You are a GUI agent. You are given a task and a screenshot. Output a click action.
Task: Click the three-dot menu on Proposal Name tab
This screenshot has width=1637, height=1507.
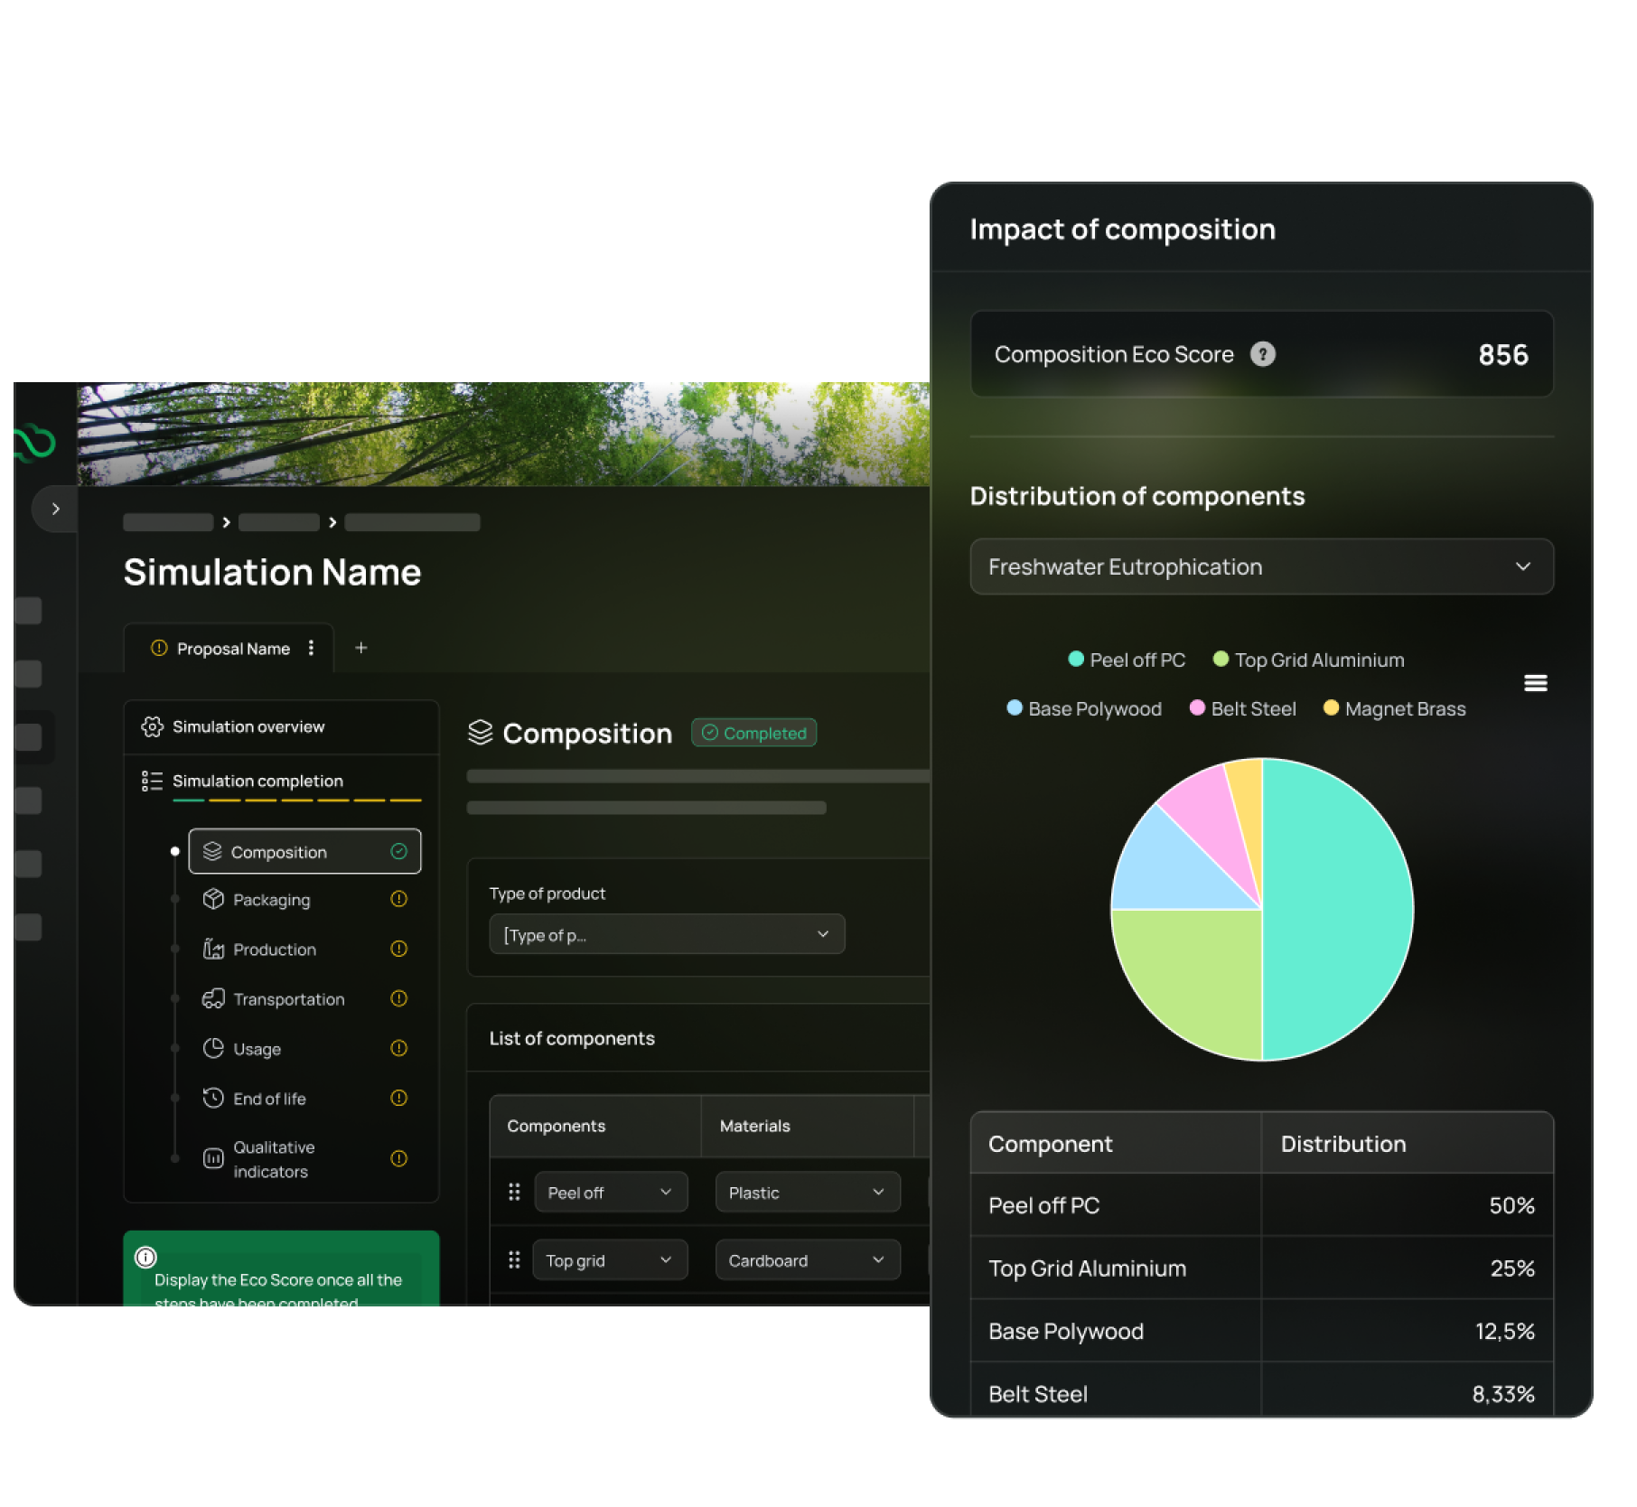click(x=311, y=648)
